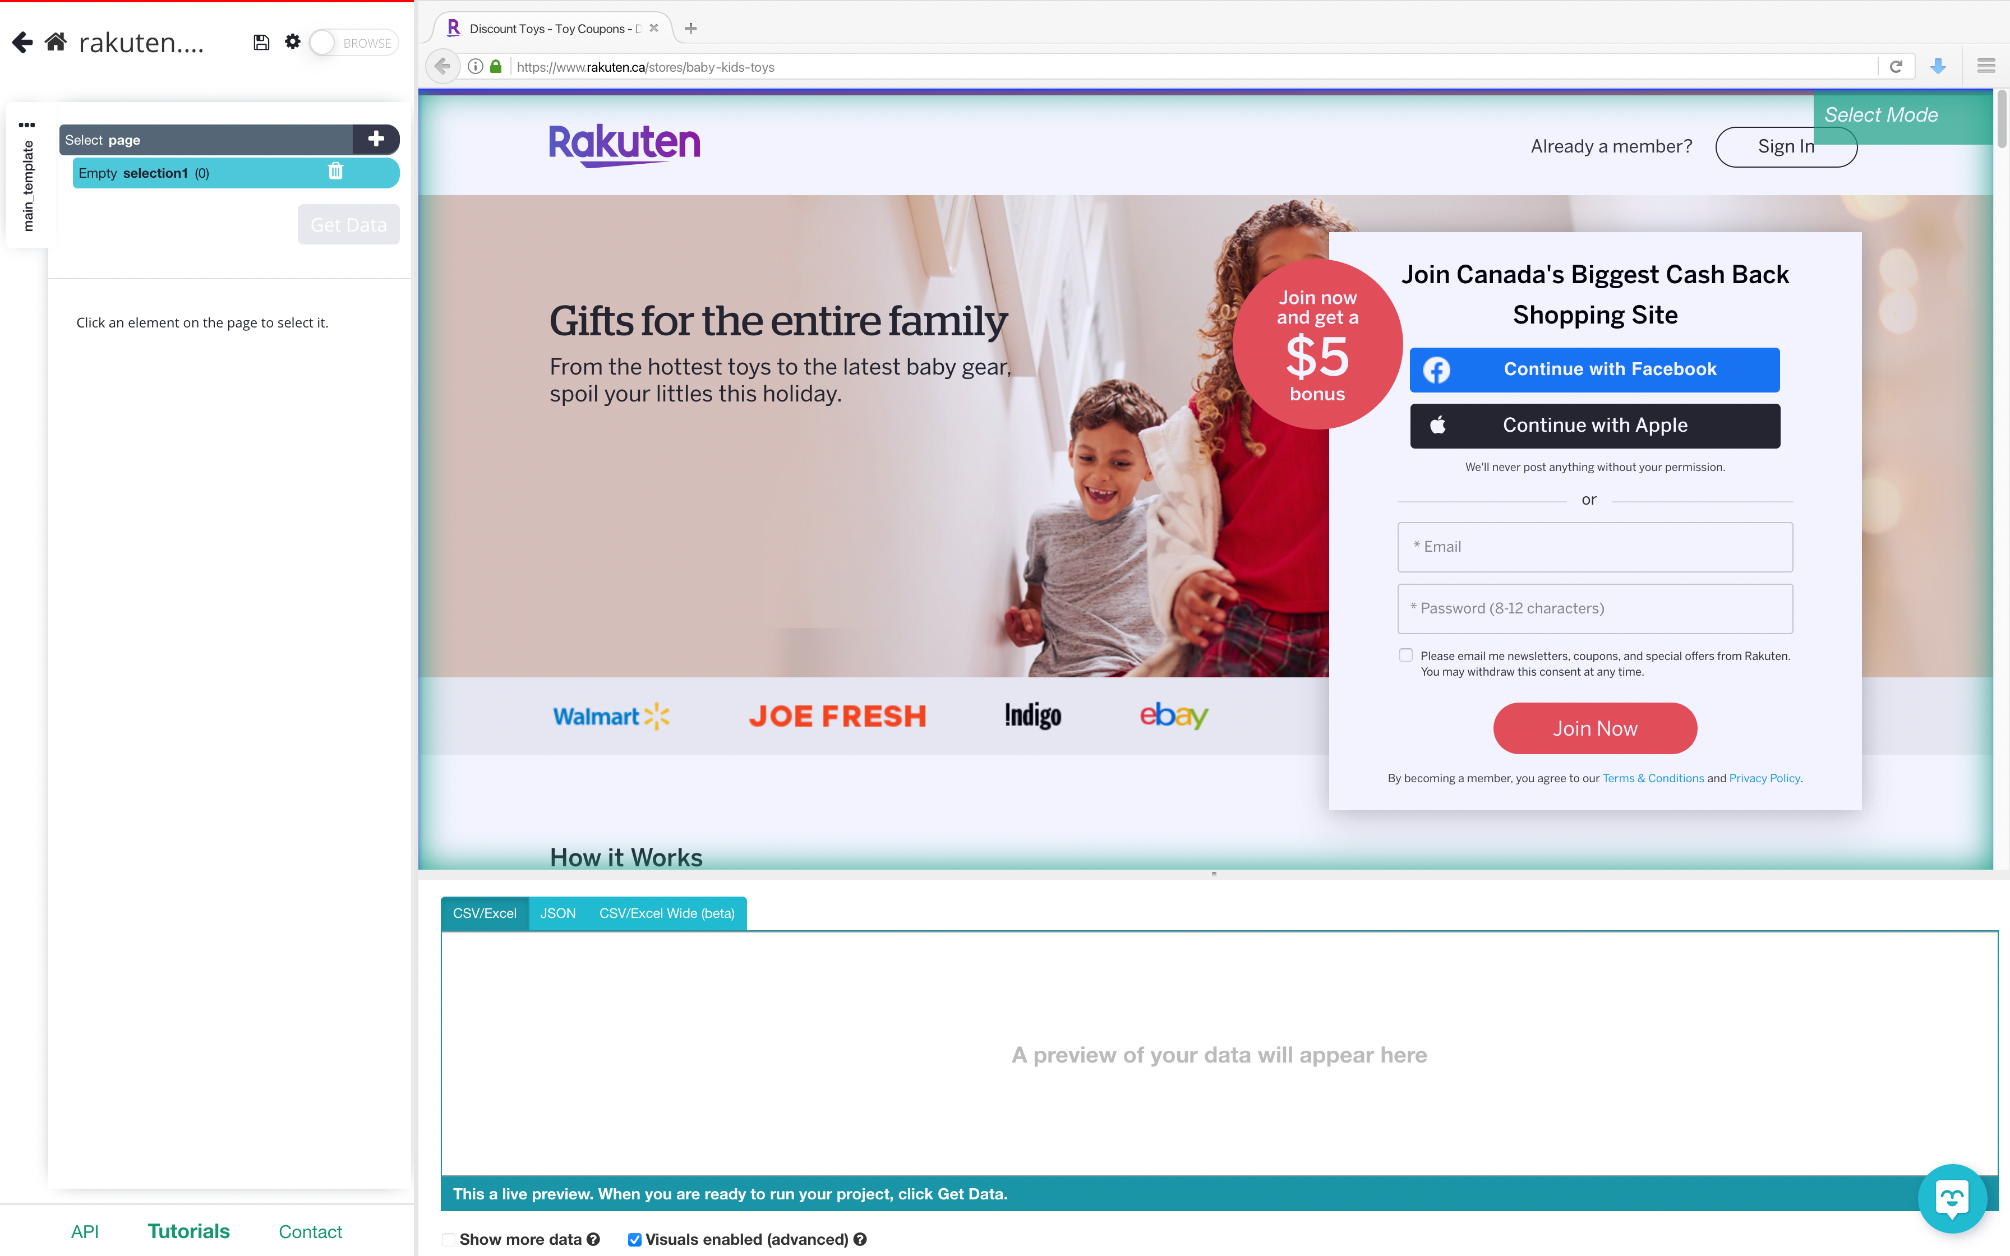Click the save/download icon in browser

tap(1939, 65)
